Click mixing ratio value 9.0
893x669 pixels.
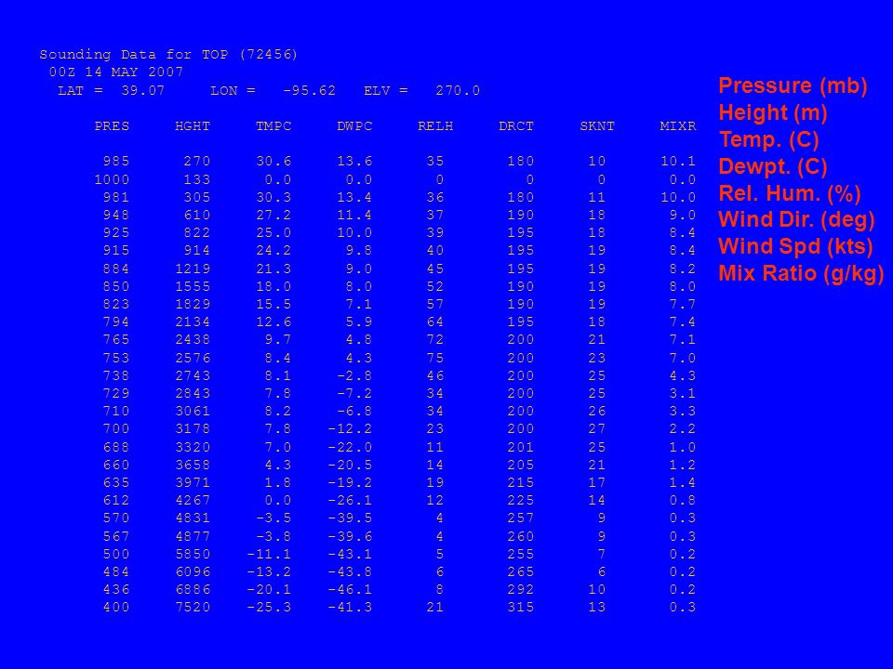pos(682,215)
